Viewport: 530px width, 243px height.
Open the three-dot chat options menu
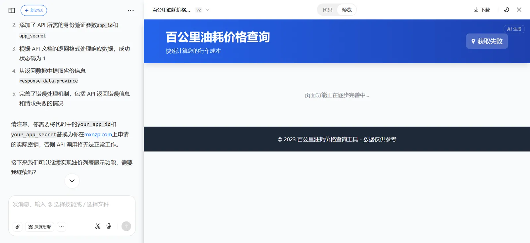131,10
